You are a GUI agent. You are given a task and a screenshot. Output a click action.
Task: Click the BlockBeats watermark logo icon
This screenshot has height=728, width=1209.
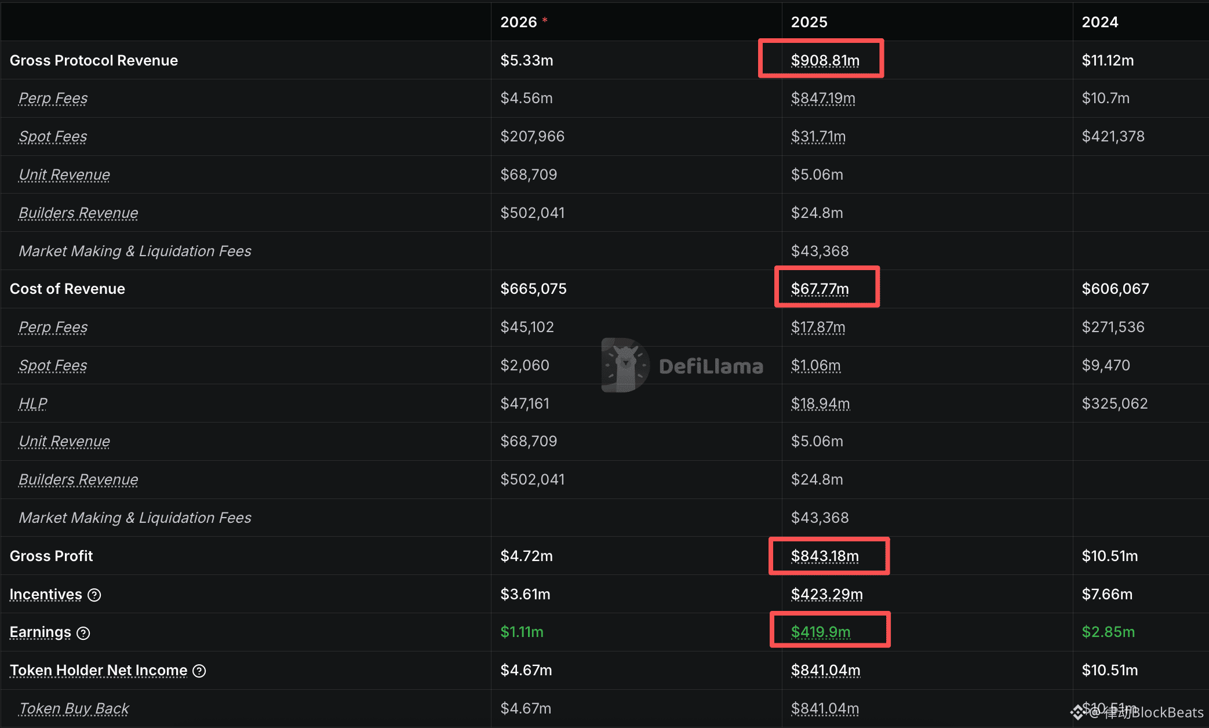click(x=1078, y=712)
